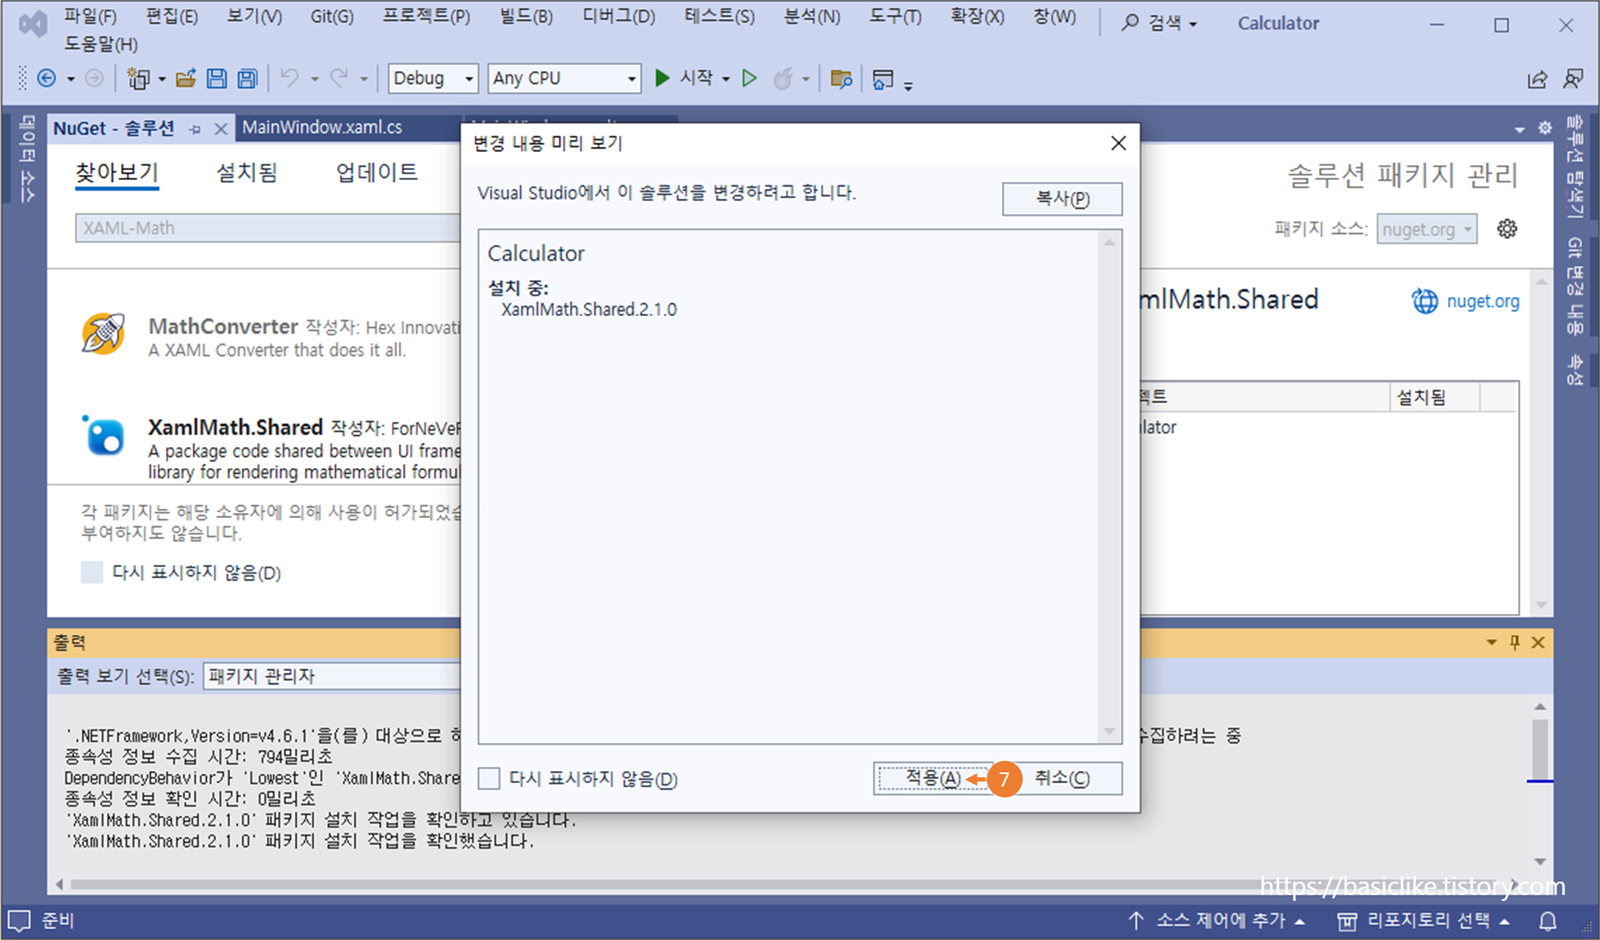
Task: Check 다시 표시하지 않음 in preview dialog
Action: [x=489, y=779]
